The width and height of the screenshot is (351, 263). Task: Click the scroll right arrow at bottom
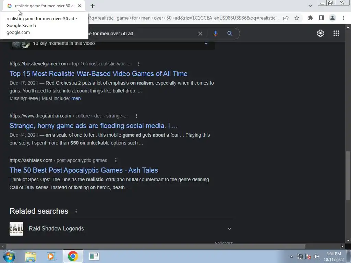[x=342, y=247]
